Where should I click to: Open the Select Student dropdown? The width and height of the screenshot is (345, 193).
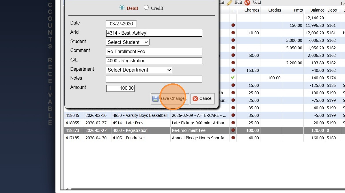tap(128, 42)
